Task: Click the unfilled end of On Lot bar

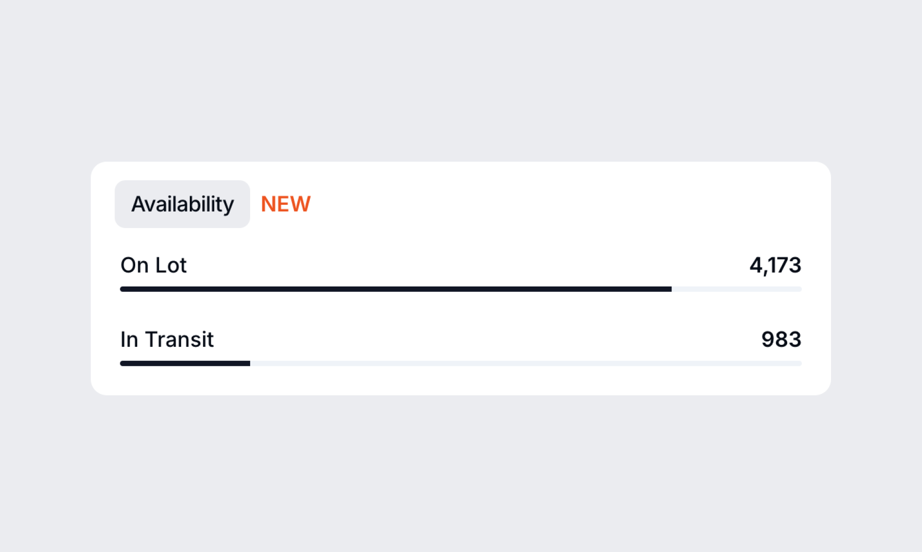Action: point(736,289)
